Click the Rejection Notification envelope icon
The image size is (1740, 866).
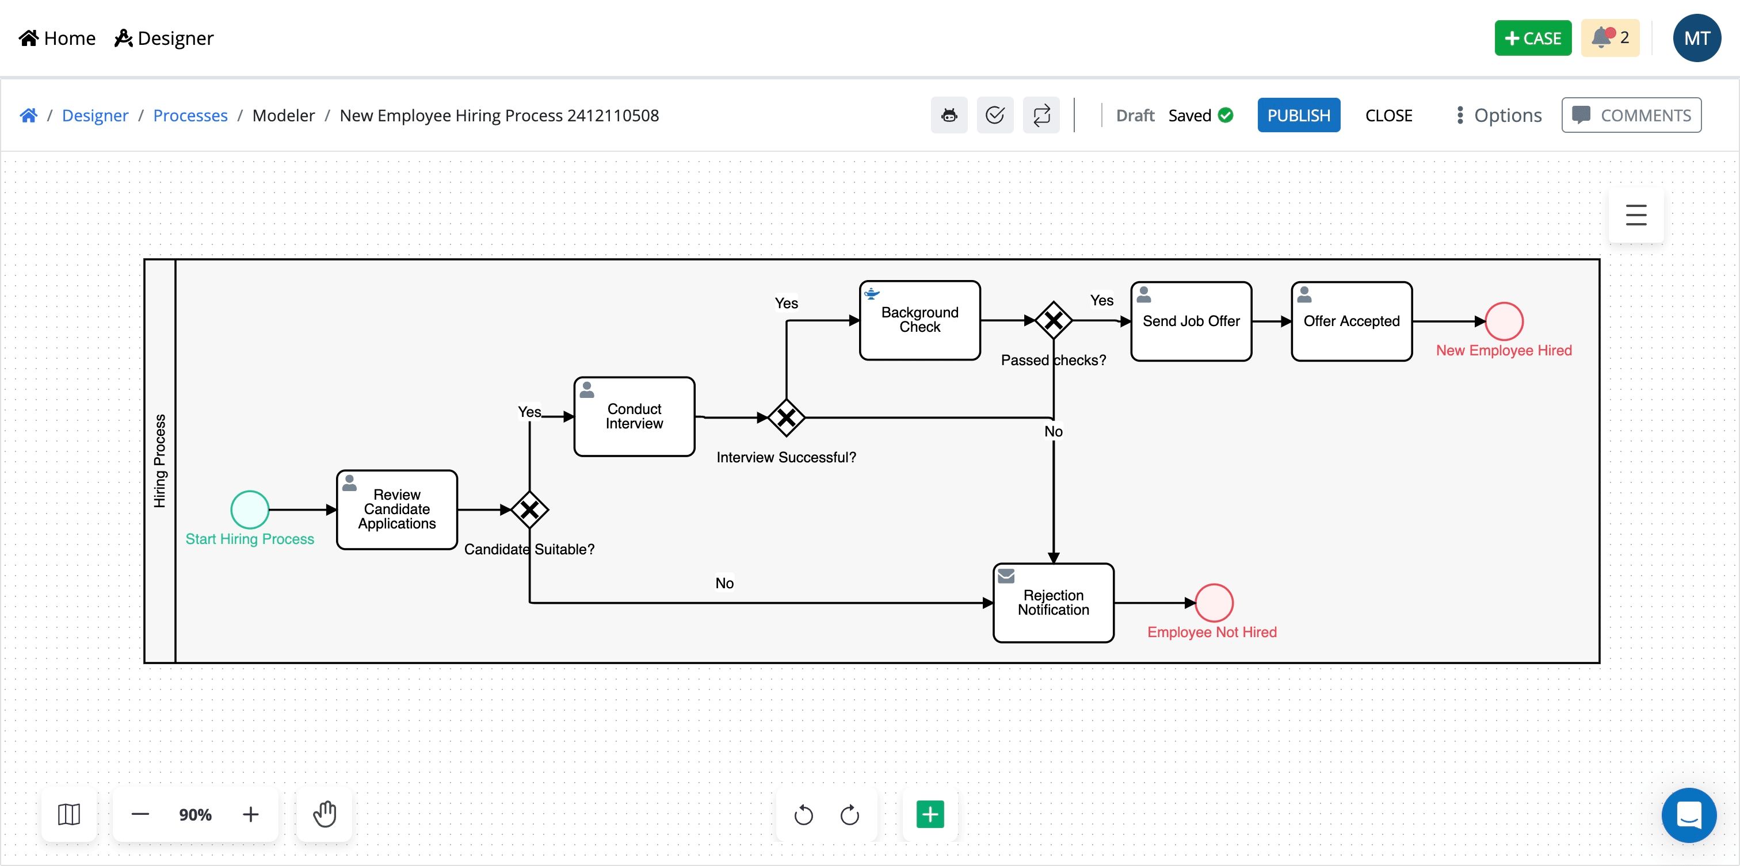pyautogui.click(x=1006, y=576)
